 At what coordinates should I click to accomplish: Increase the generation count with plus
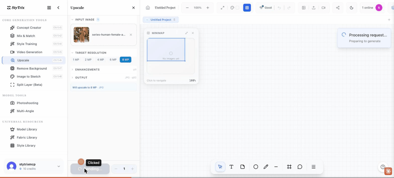[132, 169]
